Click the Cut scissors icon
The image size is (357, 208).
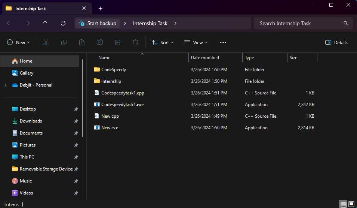(46, 42)
